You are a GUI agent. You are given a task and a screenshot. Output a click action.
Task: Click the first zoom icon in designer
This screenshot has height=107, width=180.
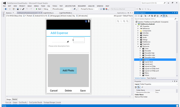click(x=118, y=21)
